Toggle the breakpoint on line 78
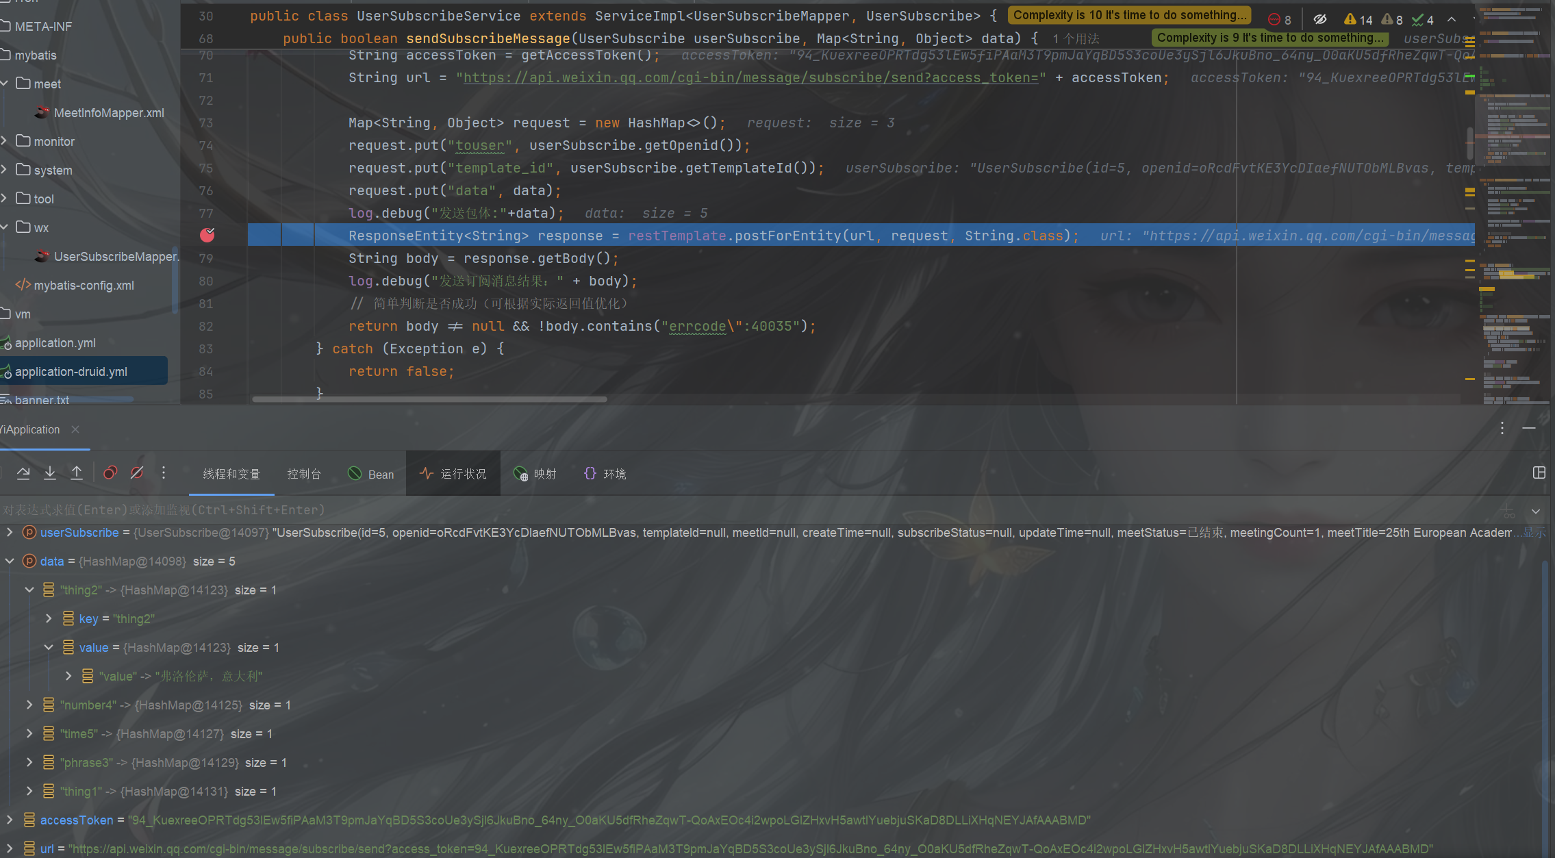Image resolution: width=1555 pixels, height=858 pixels. [x=207, y=236]
